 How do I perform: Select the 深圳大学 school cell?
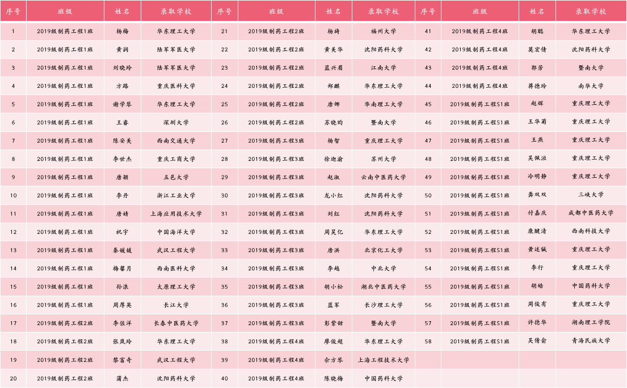pyautogui.click(x=176, y=123)
